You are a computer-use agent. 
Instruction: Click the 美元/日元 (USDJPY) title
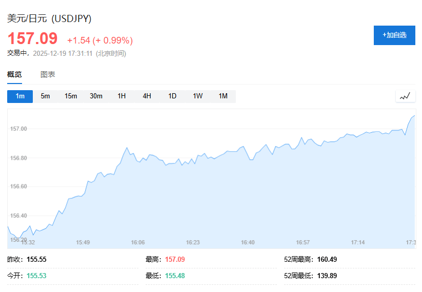point(49,18)
